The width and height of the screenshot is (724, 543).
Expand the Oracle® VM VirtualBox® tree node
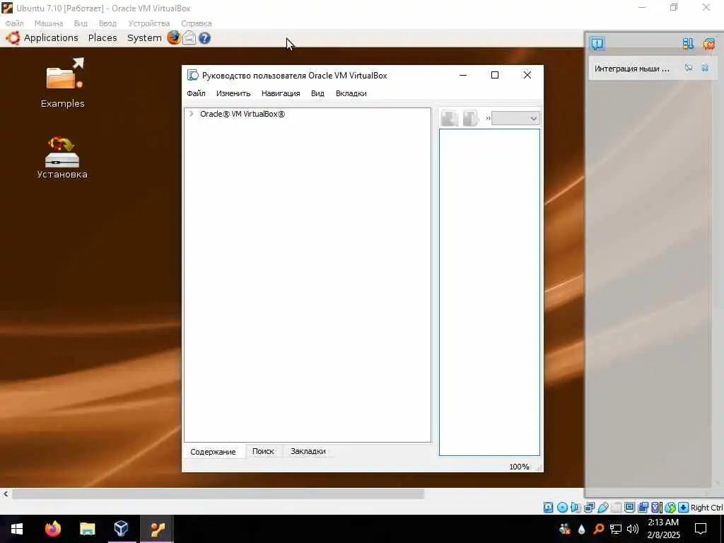tap(191, 114)
